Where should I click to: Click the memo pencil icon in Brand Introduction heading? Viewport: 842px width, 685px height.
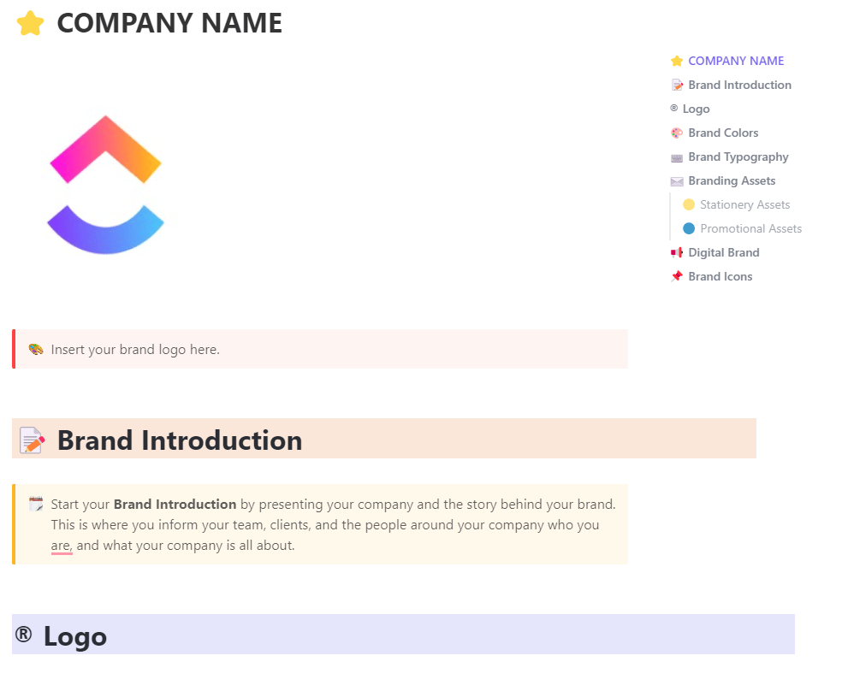[x=32, y=440]
